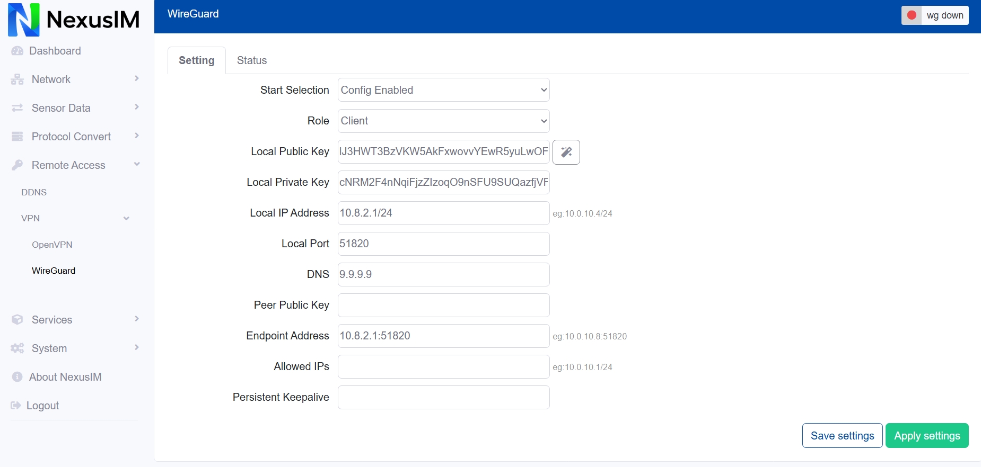
Task: Click the Endpoint Address field
Action: click(444, 336)
